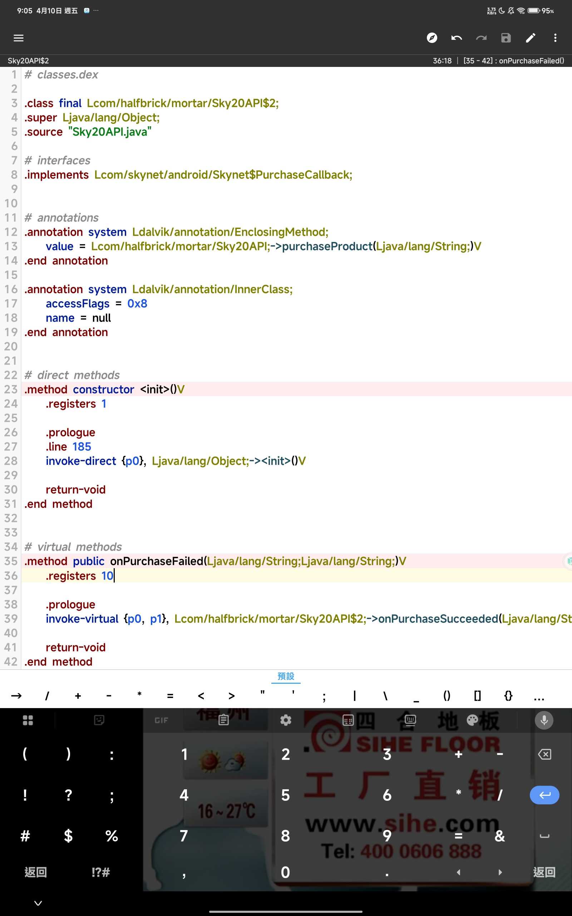
Task: Collapse the keyboard with down chevron
Action: (x=38, y=903)
